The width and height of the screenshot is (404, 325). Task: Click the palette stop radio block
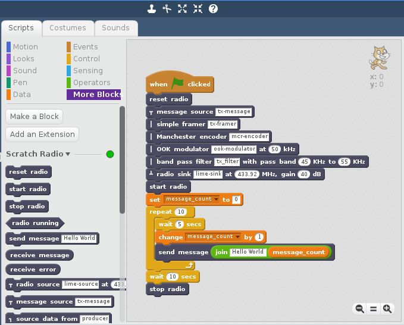tap(27, 207)
